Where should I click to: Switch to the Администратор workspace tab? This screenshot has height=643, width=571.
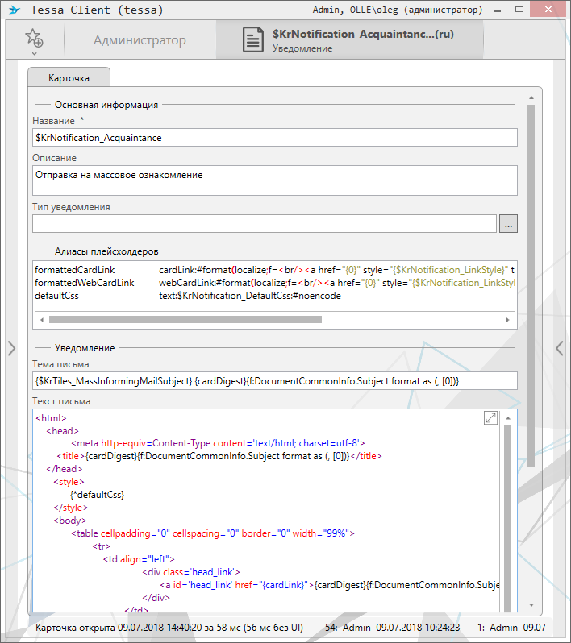[x=140, y=40]
